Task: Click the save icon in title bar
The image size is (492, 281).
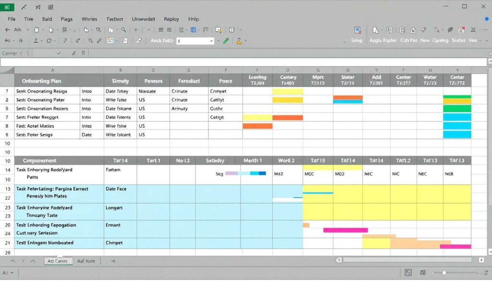Action: 50,7
